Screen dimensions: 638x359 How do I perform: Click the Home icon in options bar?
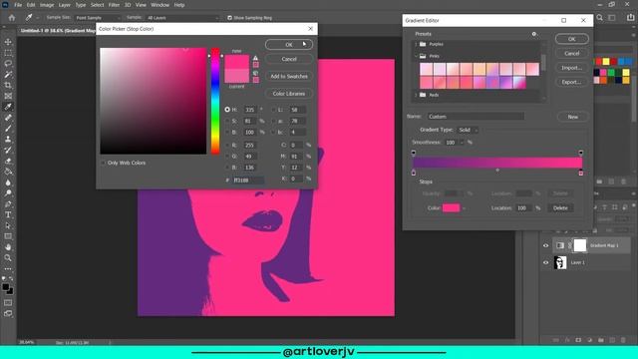[12, 18]
